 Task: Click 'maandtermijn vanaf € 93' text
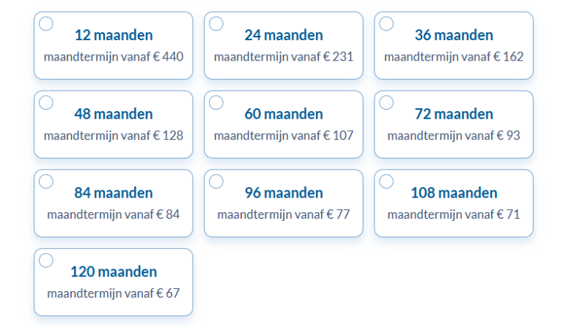click(x=454, y=135)
